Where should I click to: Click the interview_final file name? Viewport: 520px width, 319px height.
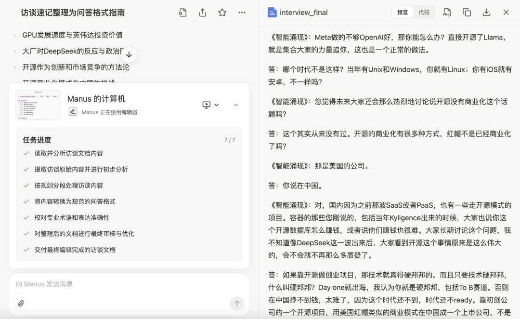click(x=303, y=12)
